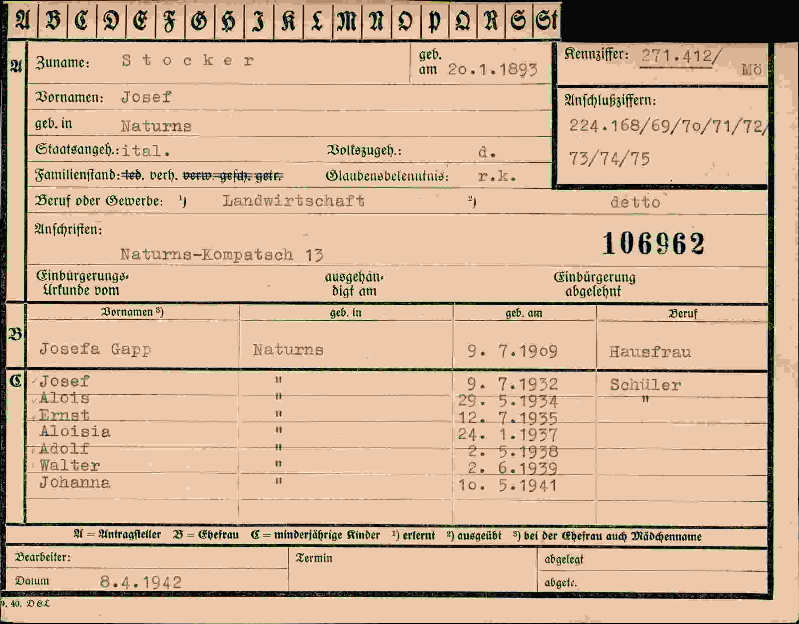
Task: Select the marital status "verh."
Action: pos(164,176)
